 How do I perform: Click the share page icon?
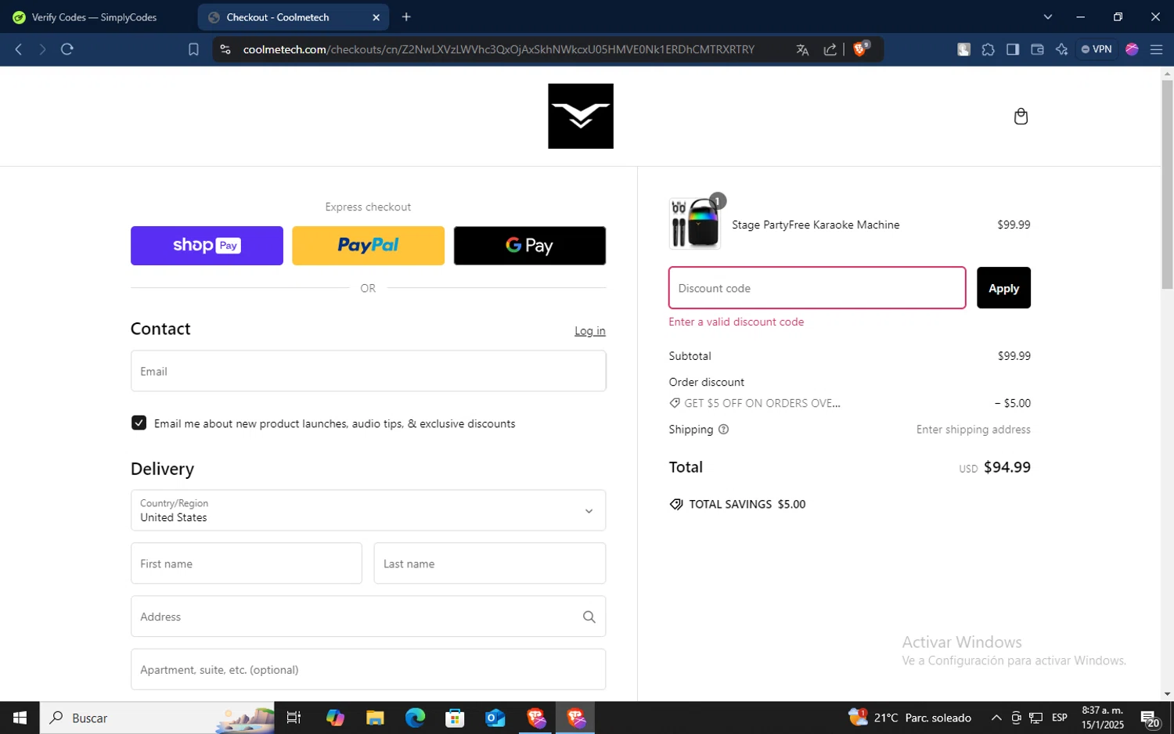(x=830, y=49)
